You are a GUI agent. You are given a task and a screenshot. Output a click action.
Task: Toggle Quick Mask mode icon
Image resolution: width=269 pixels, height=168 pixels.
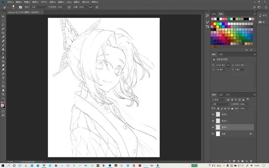(x=3, y=111)
